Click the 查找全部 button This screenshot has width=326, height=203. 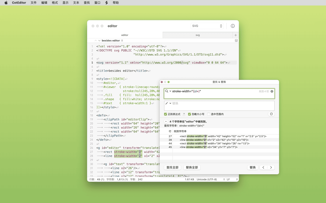[172, 167]
